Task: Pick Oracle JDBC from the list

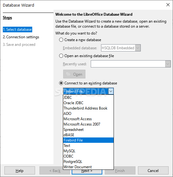Action: pyautogui.click(x=88, y=103)
